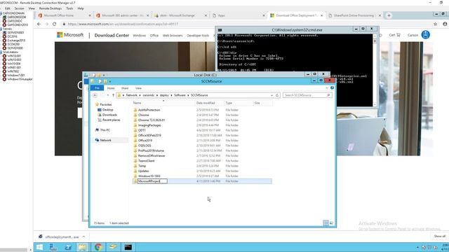This screenshot has width=449, height=252.
Task: Open the Share ribbon tab in Explorer
Action: click(x=125, y=88)
